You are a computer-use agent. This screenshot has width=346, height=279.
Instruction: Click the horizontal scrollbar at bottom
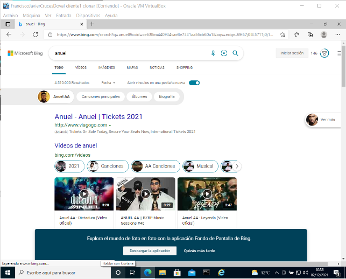click(232, 264)
